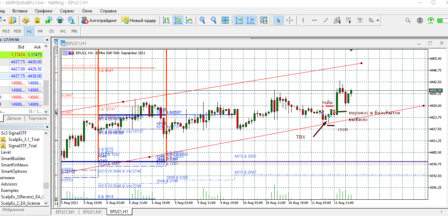Click the chart-with-floppy-disk save icon
This screenshot has width=448, height=216.
263,20
